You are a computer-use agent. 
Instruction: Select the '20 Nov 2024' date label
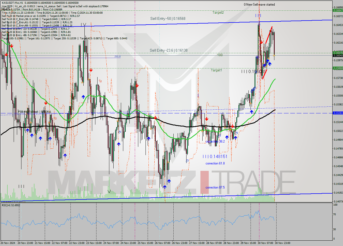(8, 243)
